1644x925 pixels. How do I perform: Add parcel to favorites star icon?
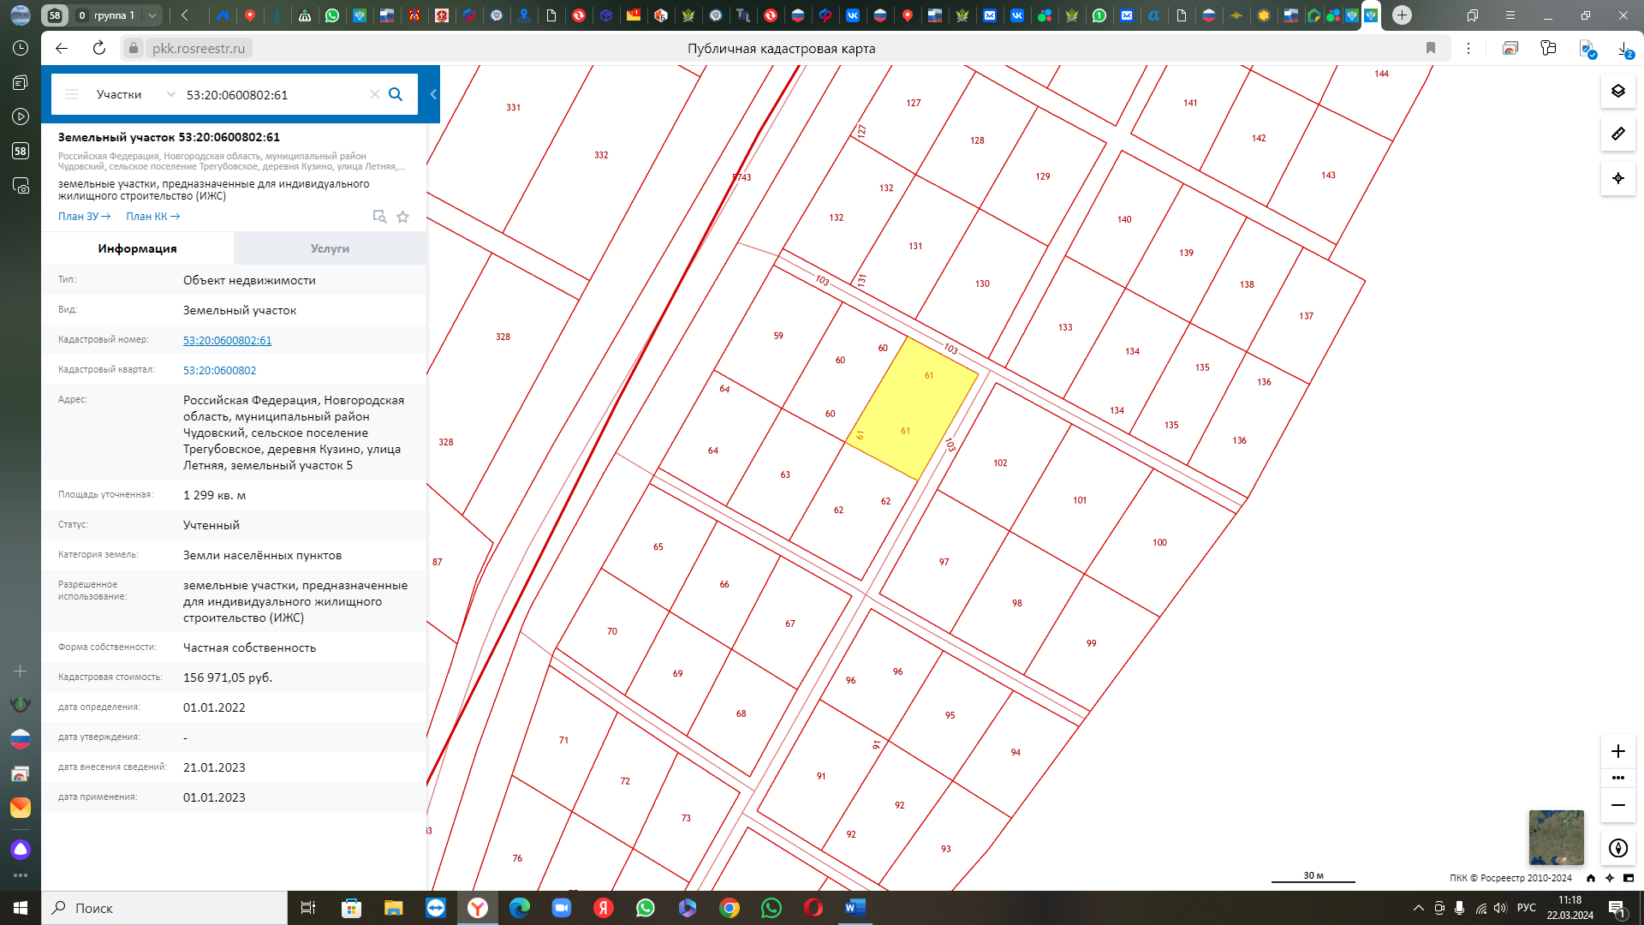pos(402,217)
